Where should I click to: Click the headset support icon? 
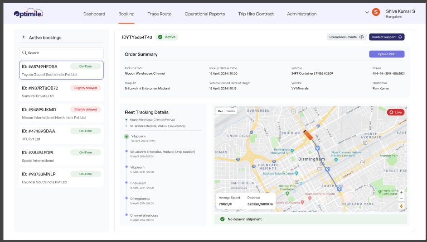coord(400,37)
